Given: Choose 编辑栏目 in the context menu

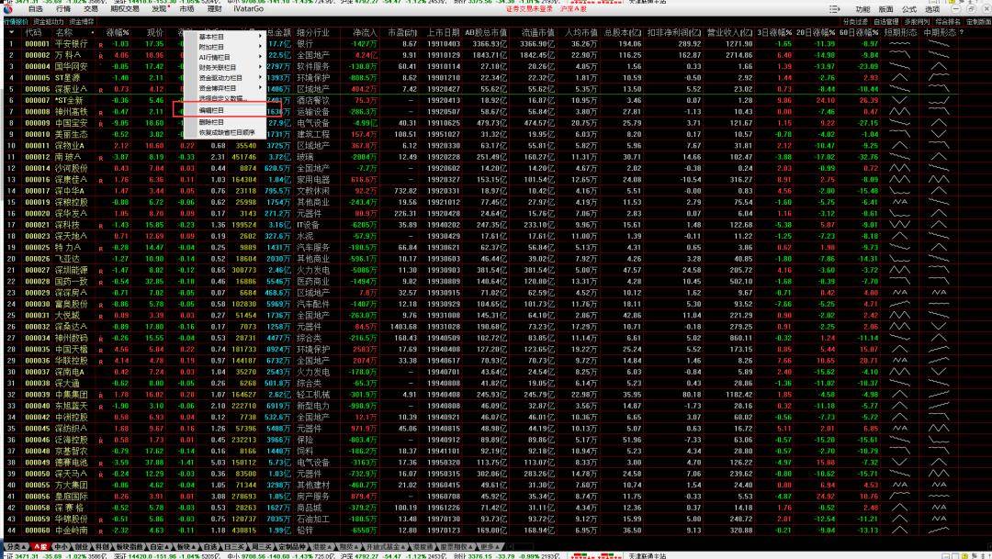Looking at the screenshot, I should 225,110.
